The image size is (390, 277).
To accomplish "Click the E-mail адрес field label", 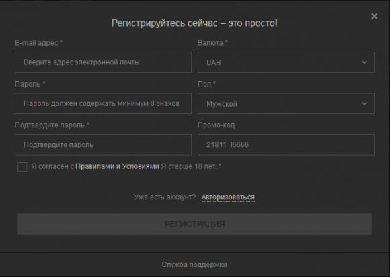I will [x=38, y=43].
